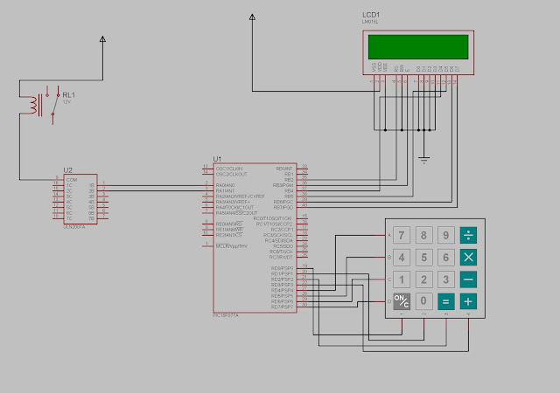Select the relay RL1 coil symbol
Viewport: 560px width, 393px height.
(x=35, y=105)
